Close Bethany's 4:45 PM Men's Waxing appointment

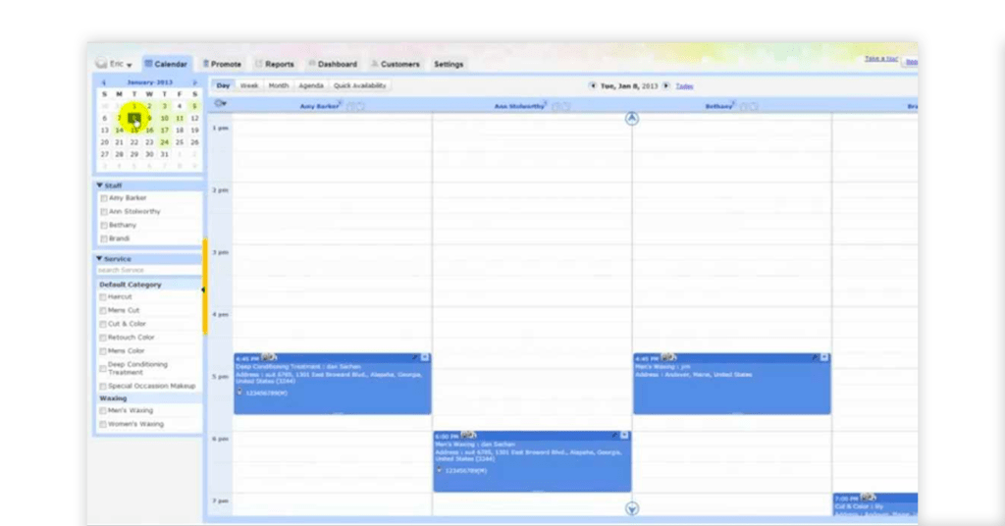(x=824, y=357)
